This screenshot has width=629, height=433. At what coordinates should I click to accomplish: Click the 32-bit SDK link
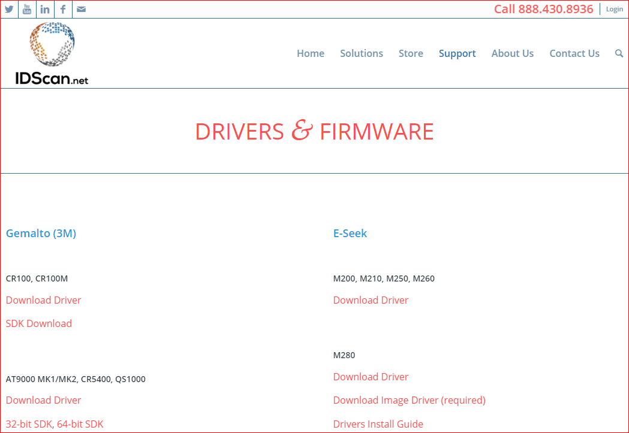pyautogui.click(x=29, y=424)
